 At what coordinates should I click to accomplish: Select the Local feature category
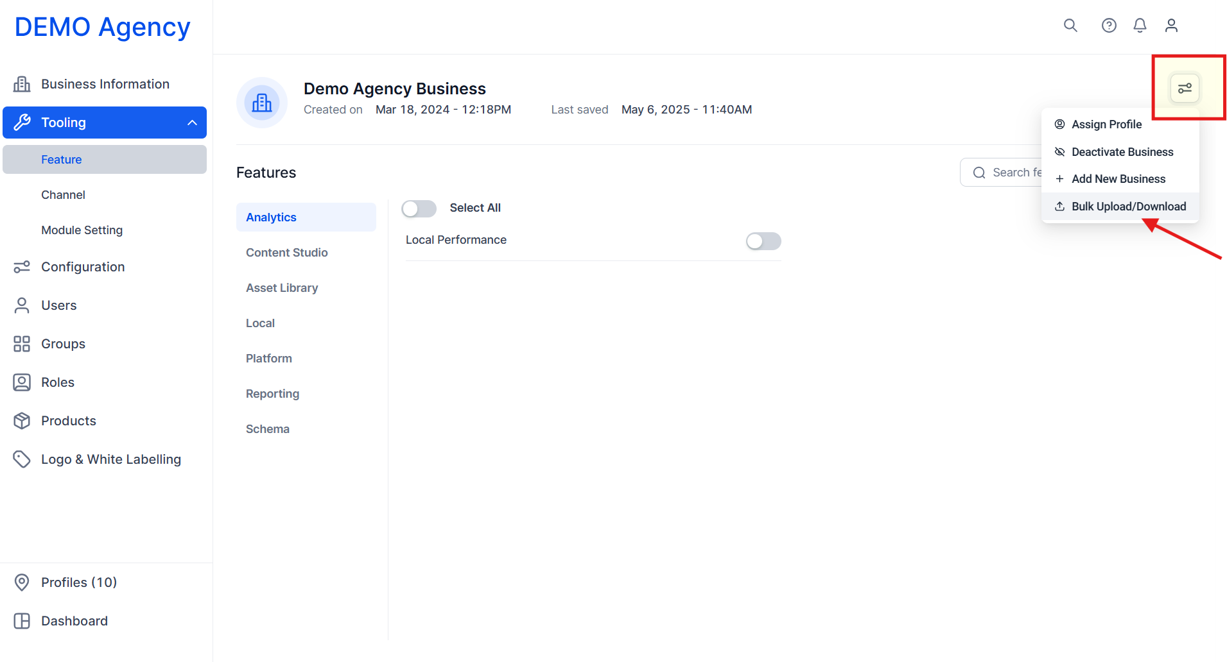pyautogui.click(x=306, y=323)
